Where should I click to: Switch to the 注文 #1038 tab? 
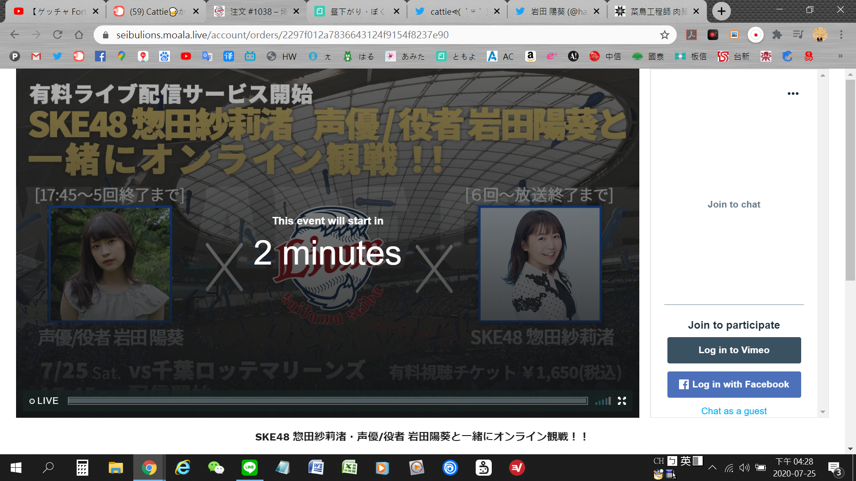256,12
